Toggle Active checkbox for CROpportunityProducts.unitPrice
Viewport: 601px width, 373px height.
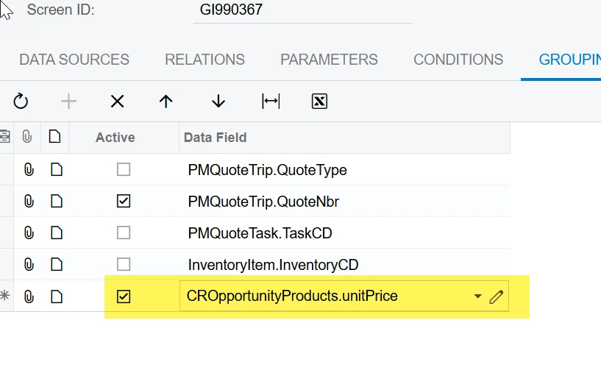[x=124, y=296]
